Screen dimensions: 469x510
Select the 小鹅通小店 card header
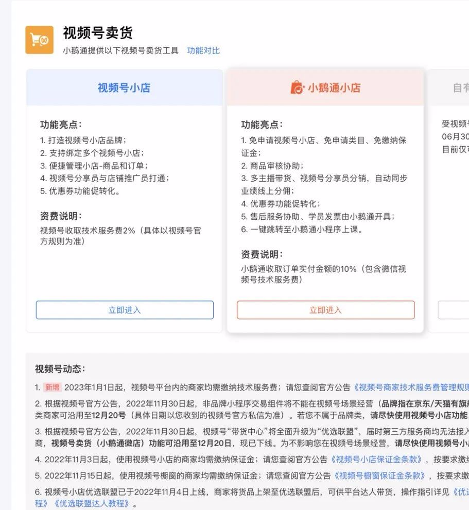(325, 87)
